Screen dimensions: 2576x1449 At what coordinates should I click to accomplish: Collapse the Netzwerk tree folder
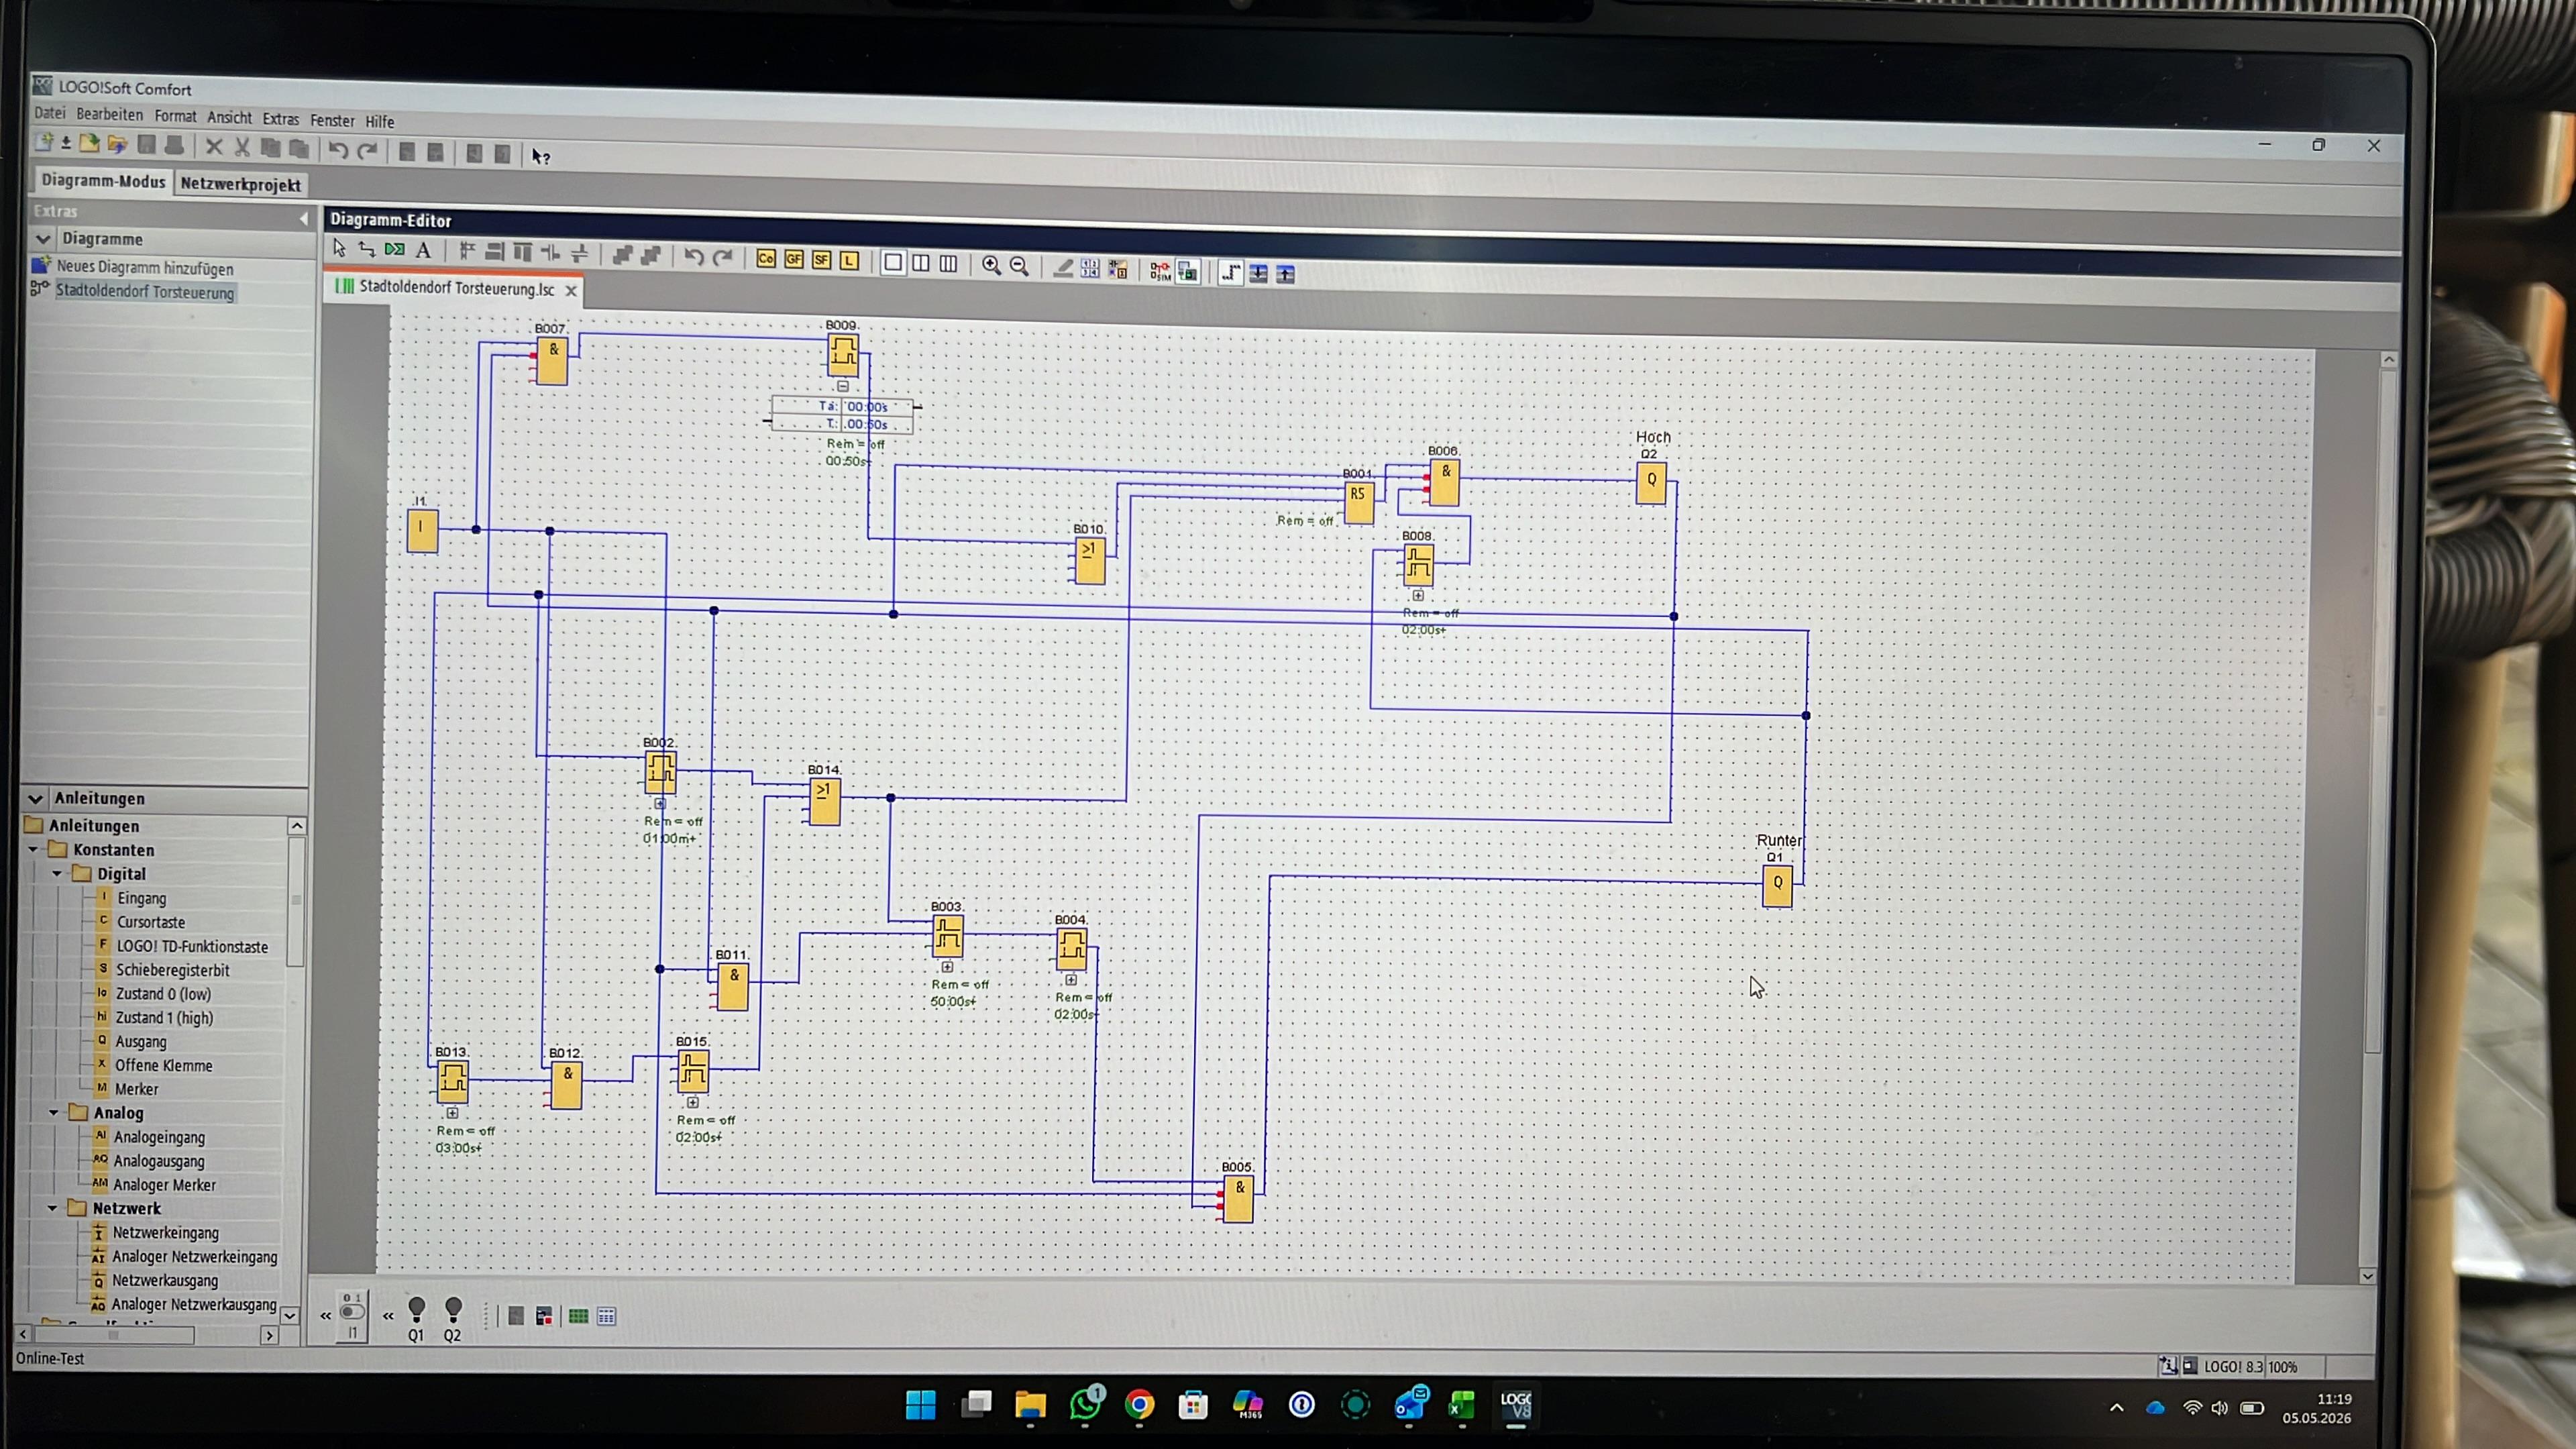[x=53, y=1208]
